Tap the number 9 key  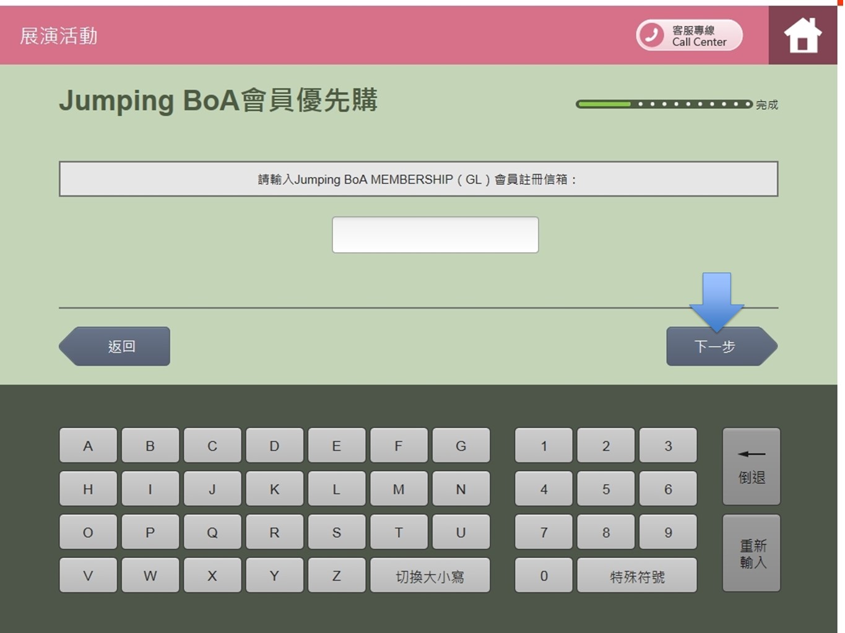668,532
